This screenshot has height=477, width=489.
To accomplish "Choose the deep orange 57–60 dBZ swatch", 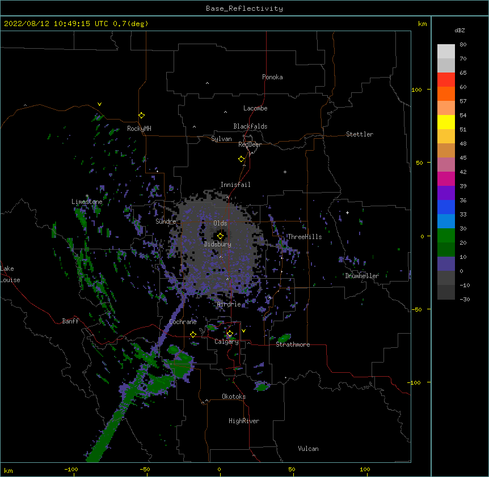I will [x=446, y=93].
